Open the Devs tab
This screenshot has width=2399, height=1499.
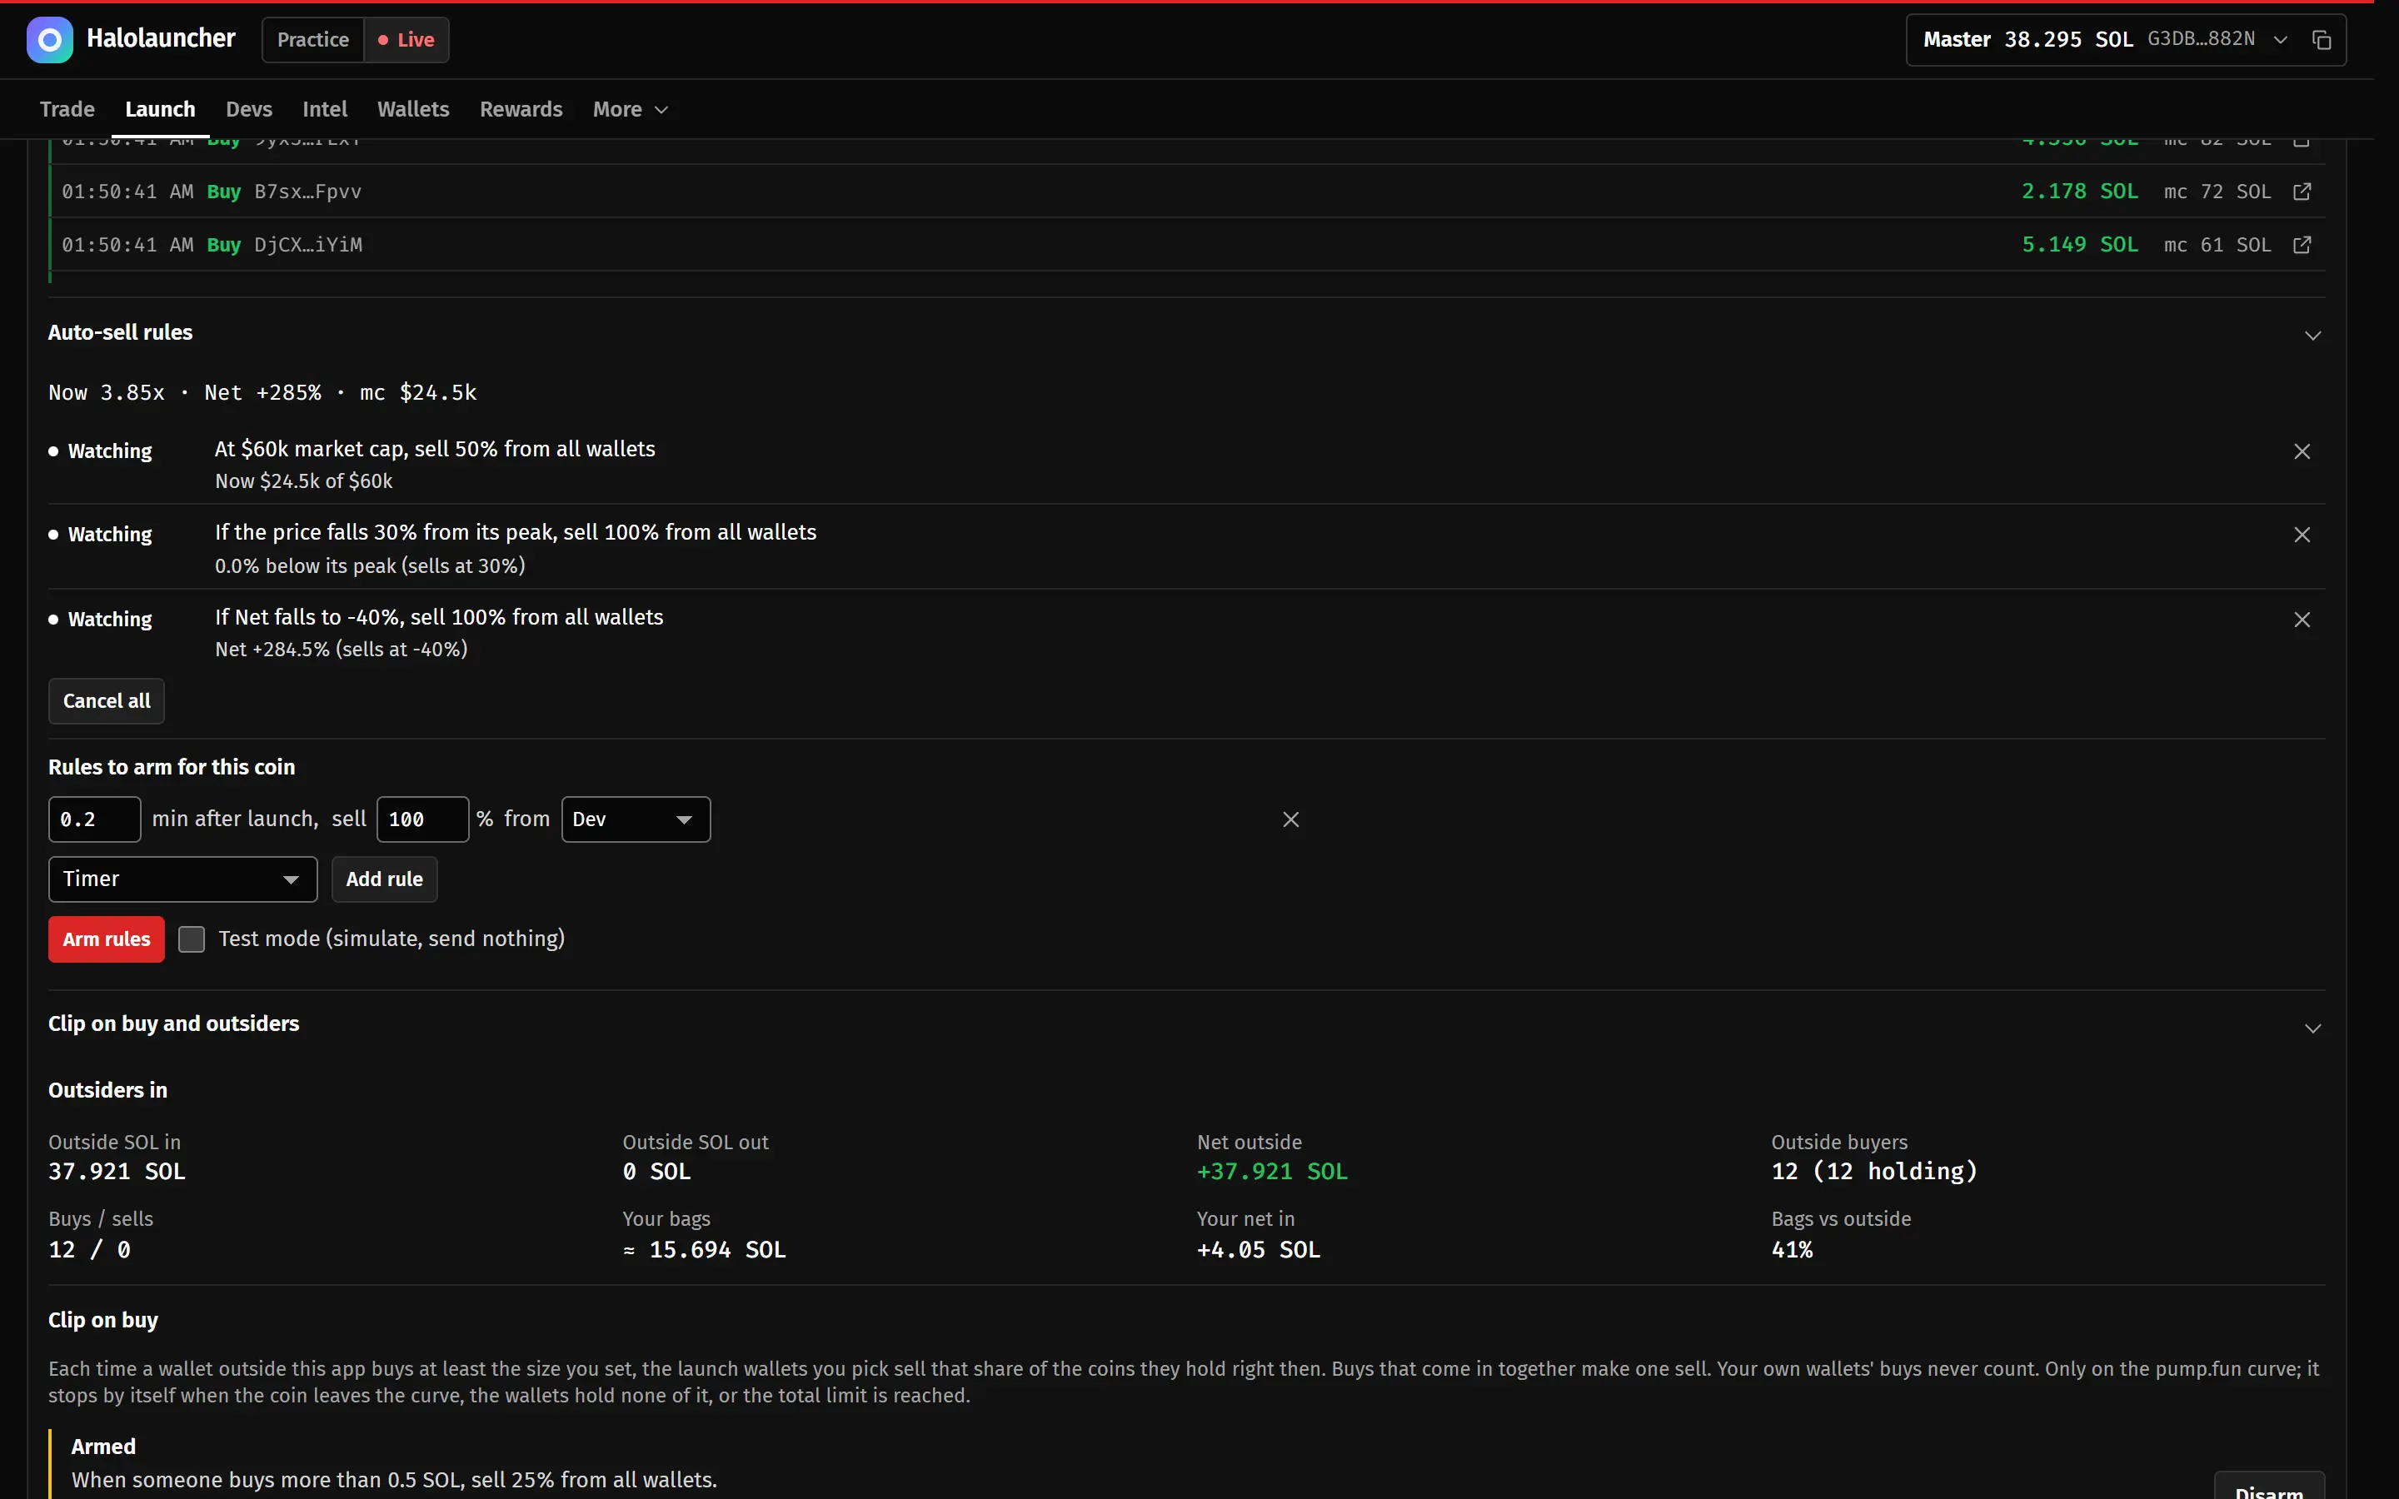249,109
